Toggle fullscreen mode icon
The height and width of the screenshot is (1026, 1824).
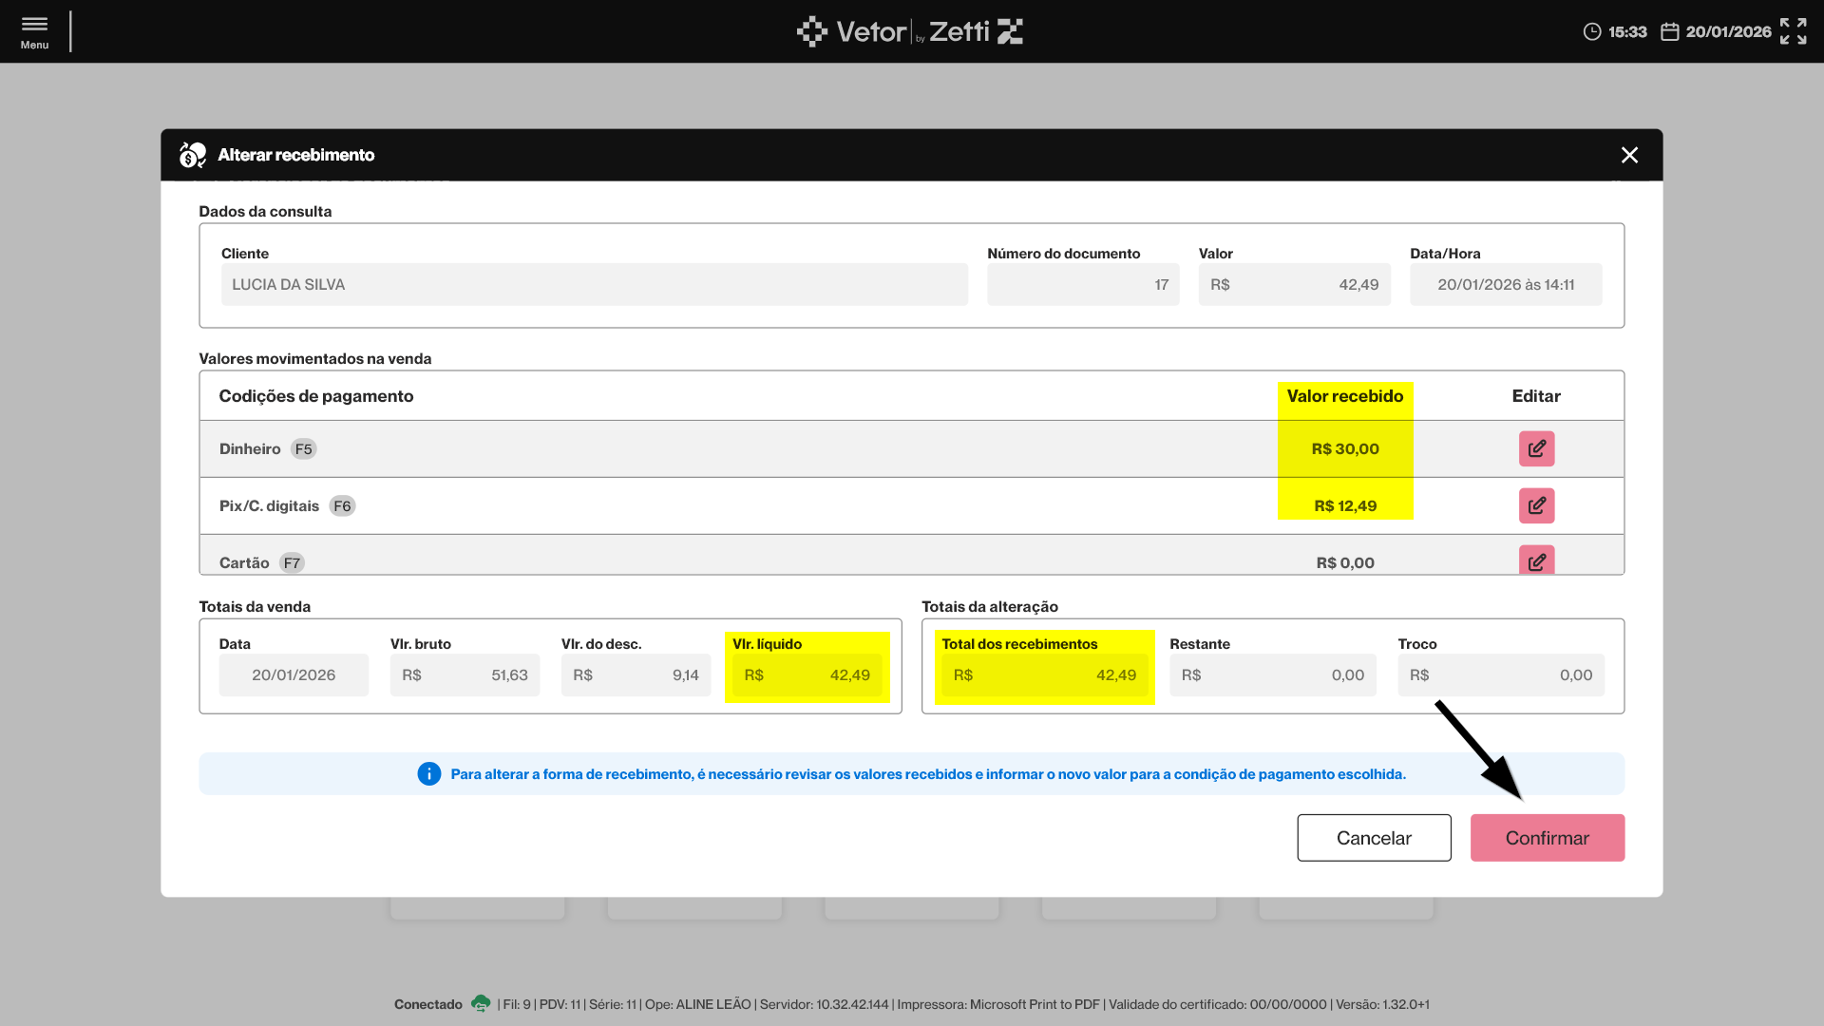(x=1793, y=31)
